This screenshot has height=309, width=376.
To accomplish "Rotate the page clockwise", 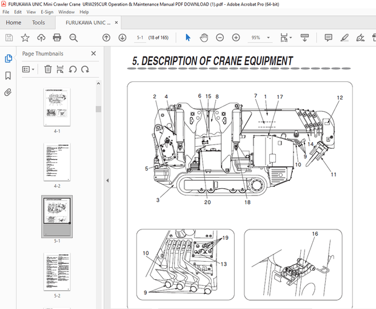I will coord(85,69).
